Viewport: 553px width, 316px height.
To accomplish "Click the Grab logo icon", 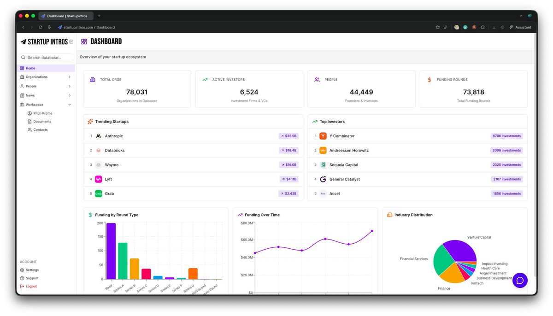I will point(99,193).
